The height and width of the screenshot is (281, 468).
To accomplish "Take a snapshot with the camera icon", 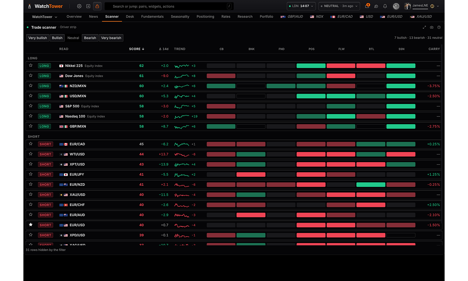I will coord(431,27).
